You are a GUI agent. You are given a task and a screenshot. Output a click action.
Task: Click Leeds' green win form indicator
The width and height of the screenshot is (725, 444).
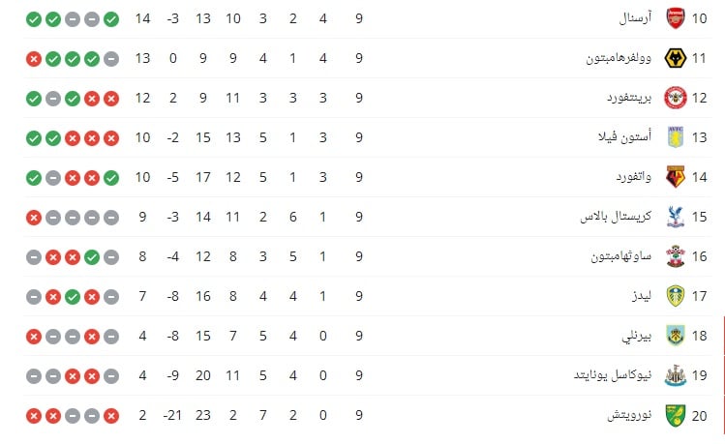tap(73, 297)
